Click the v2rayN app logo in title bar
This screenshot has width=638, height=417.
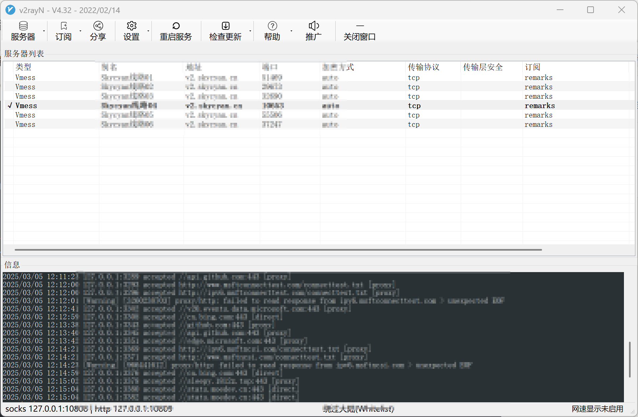click(10, 10)
